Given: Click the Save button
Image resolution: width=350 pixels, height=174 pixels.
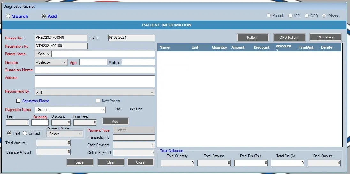Looking at the screenshot, I should (x=80, y=162).
